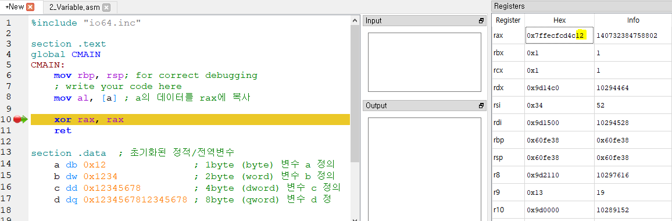Place cursor on the %include "io64.inc" line

pos(85,23)
